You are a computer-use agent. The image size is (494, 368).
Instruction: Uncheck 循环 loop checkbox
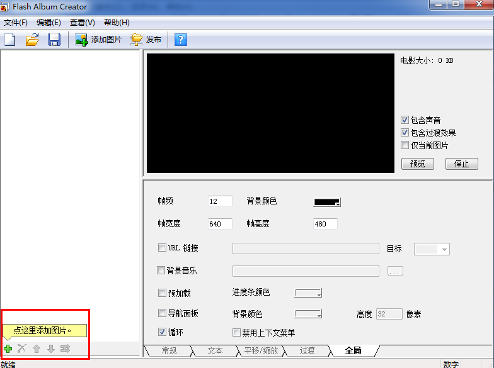[x=162, y=332]
